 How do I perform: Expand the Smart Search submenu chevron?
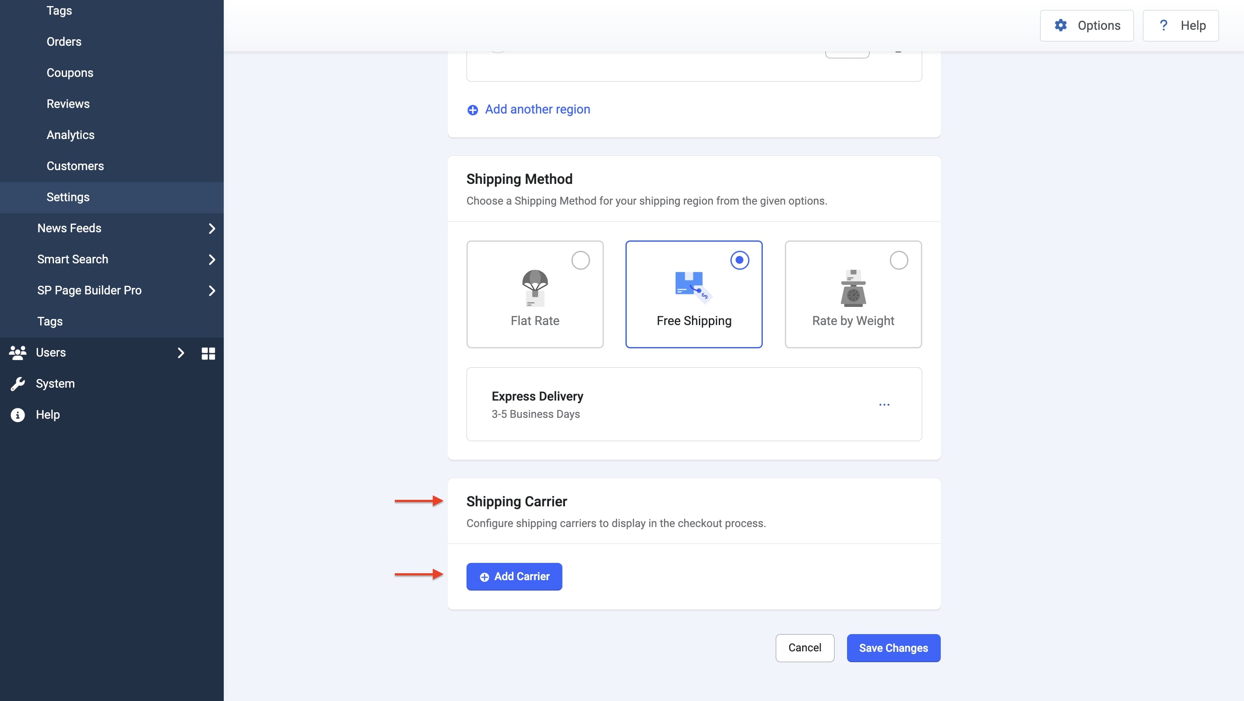click(212, 259)
